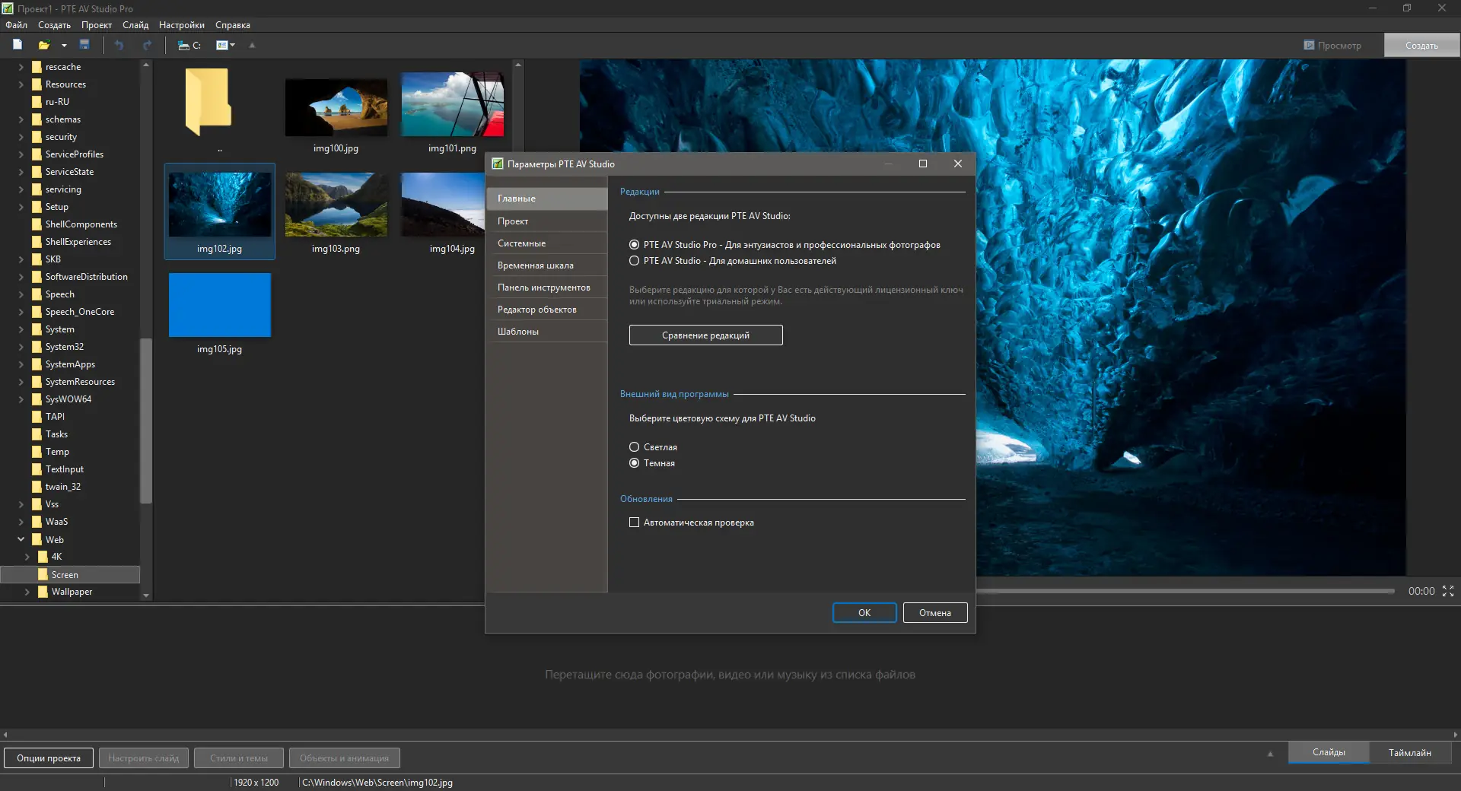The image size is (1461, 791).
Task: Select the img103.png thumbnail
Action: pos(336,205)
